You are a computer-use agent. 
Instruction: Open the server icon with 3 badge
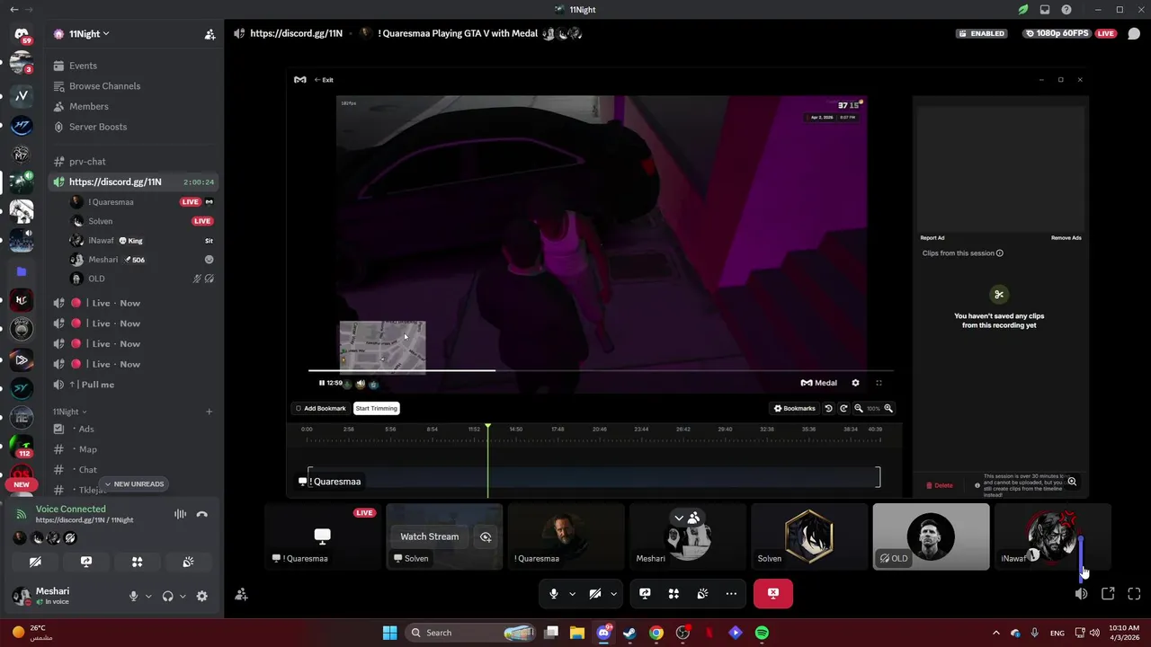(x=22, y=64)
